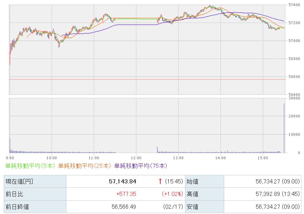Click the (+1.02%) percentage change
Viewport: 304px width, 214px height.
click(x=172, y=194)
